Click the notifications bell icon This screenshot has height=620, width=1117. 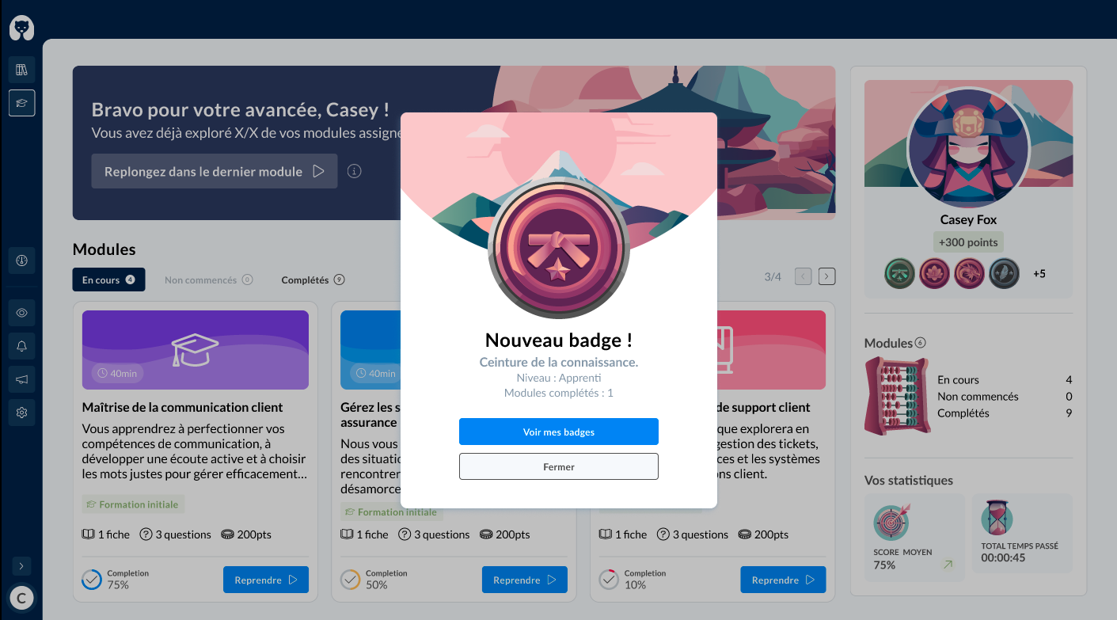[x=21, y=346]
